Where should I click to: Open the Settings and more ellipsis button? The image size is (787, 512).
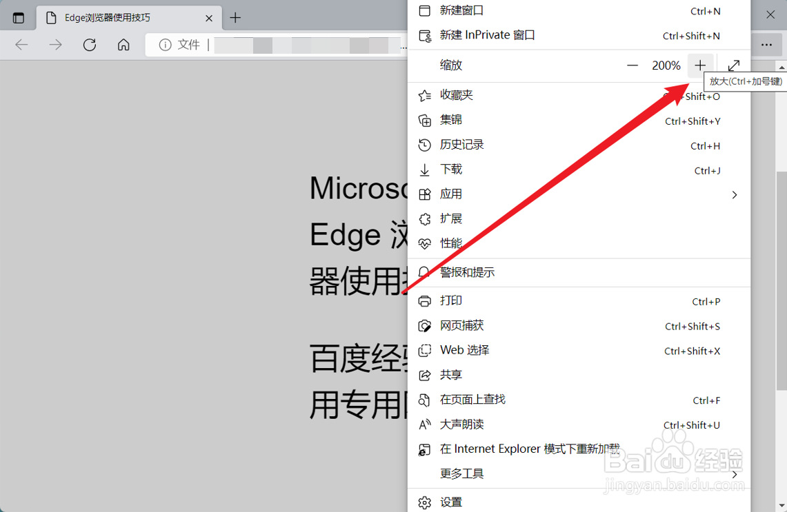click(766, 45)
